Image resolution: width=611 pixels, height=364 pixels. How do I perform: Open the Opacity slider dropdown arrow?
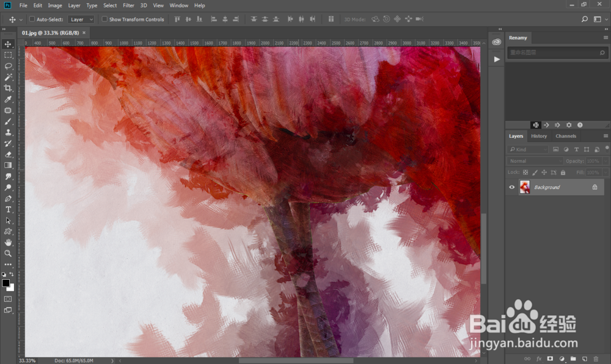[606, 161]
